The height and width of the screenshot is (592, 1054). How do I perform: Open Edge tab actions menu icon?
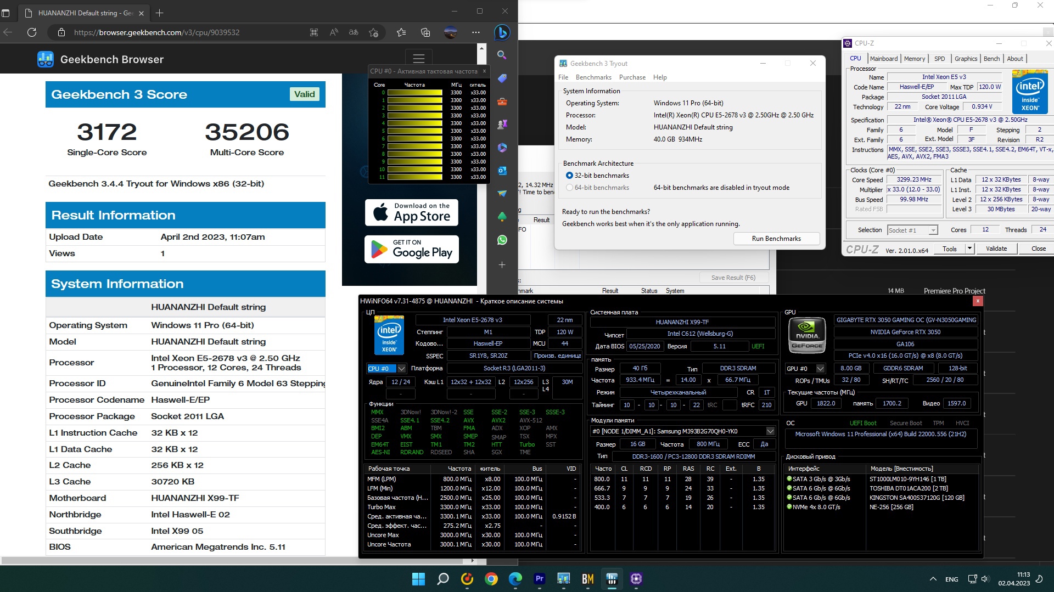click(x=6, y=13)
